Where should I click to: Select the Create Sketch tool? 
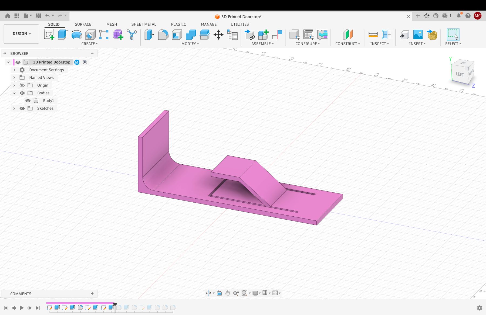[49, 35]
